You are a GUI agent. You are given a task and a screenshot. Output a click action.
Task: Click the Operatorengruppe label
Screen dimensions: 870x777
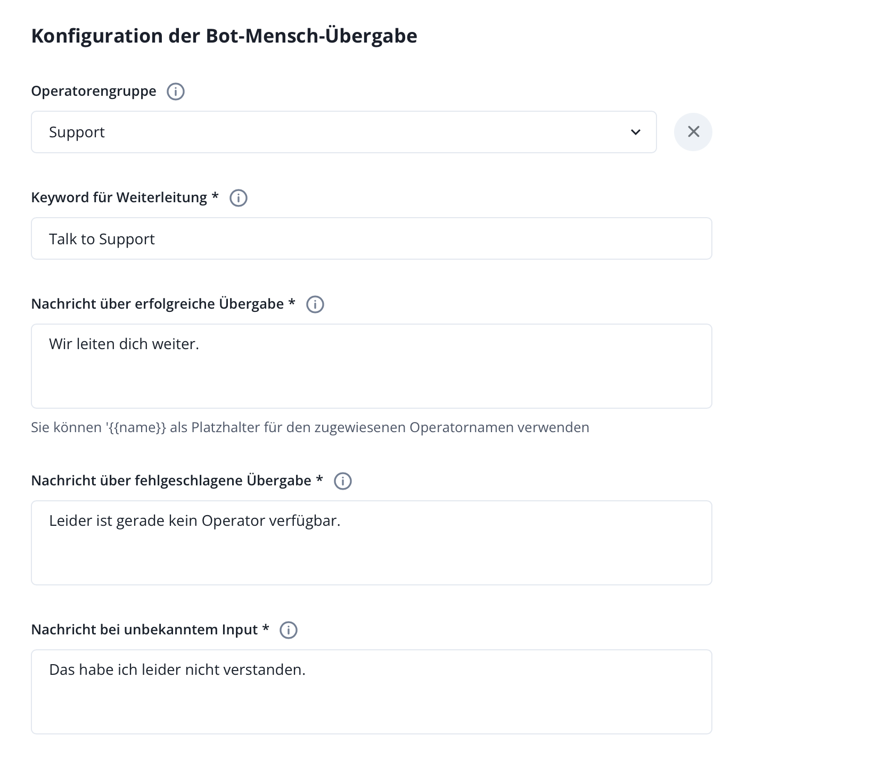tap(94, 92)
